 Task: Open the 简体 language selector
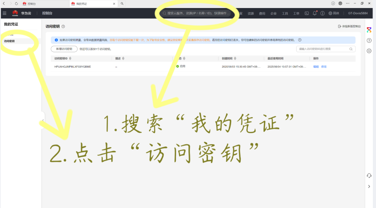(x=334, y=13)
